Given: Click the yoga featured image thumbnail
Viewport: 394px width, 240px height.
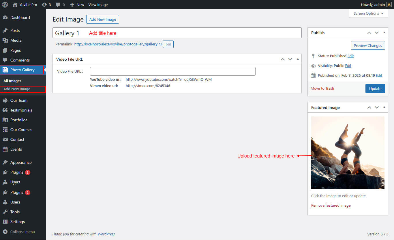Looking at the screenshot, I should 348,153.
